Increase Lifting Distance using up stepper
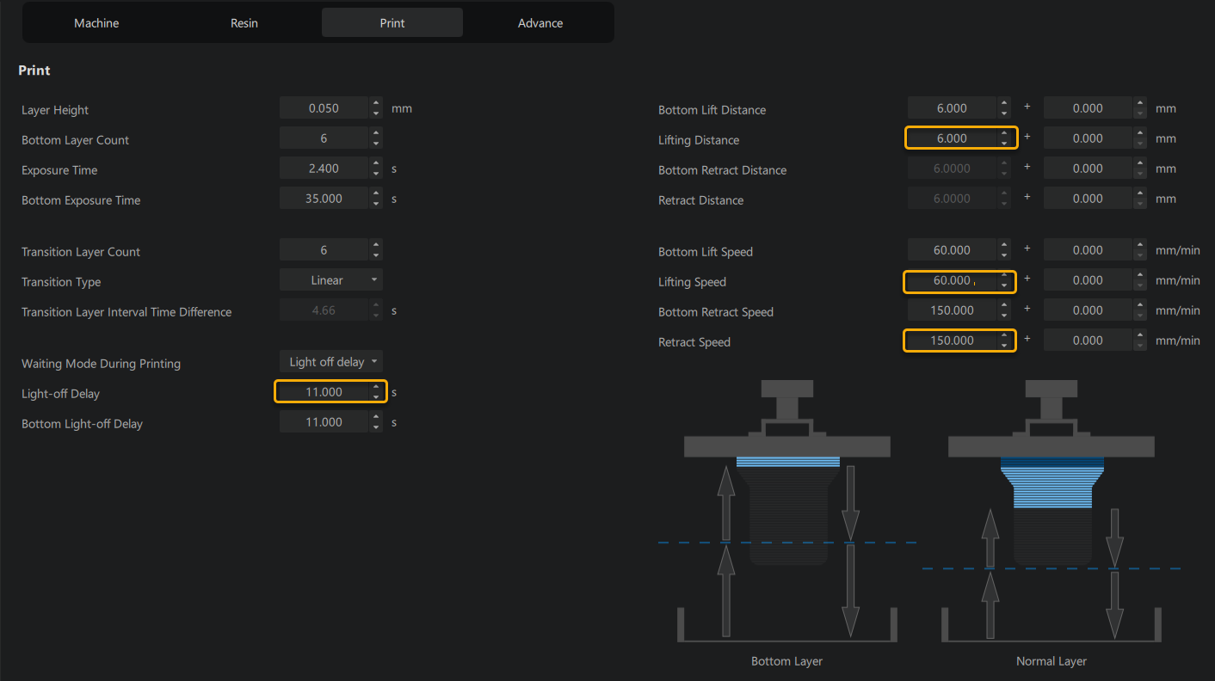This screenshot has width=1215, height=681. [1004, 134]
